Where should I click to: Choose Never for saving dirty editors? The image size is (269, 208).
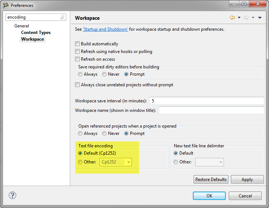pyautogui.click(x=104, y=74)
